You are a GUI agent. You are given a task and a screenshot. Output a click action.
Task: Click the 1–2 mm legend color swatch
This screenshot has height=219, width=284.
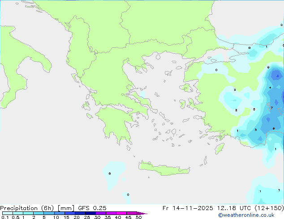(28, 213)
